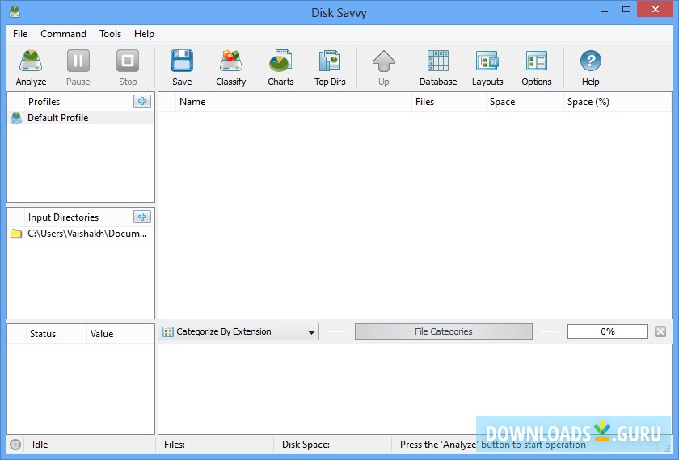679x460 pixels.
Task: Click the Idle status bar text
Action: [40, 445]
